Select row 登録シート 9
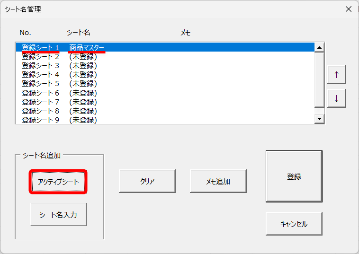 165,120
